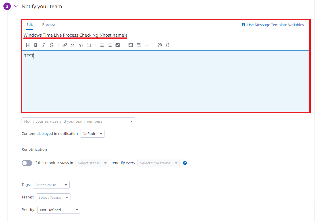Screen dimensions: 315x222
Task: Apply italic formatting in message editor
Action: pos(43,45)
